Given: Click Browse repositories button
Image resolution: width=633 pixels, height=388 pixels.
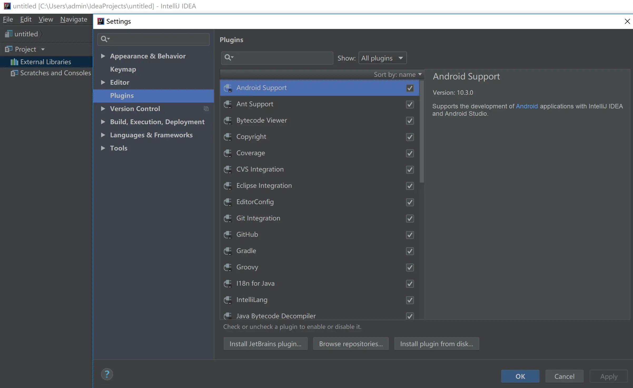Looking at the screenshot, I should pos(351,344).
